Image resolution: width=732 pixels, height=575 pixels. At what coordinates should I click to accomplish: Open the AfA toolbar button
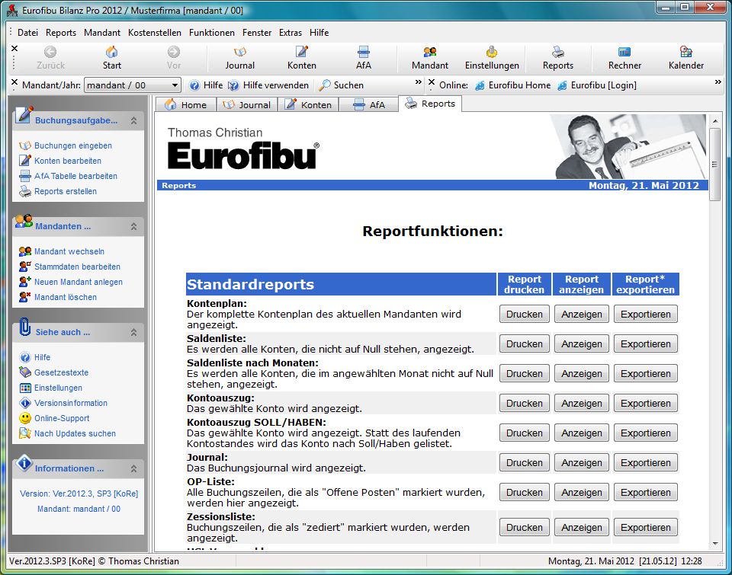[363, 59]
